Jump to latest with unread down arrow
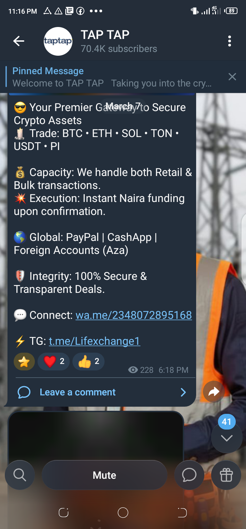The width and height of the screenshot is (246, 529). pos(227,438)
